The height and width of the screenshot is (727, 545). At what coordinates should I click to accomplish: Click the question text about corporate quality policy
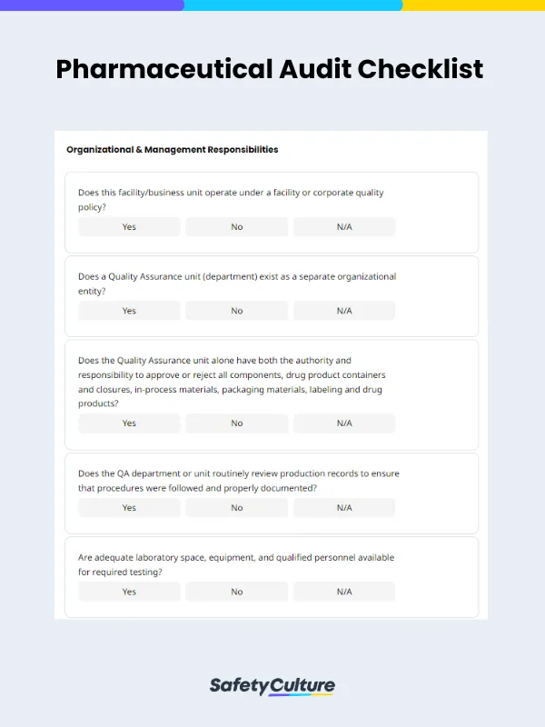[x=231, y=200]
